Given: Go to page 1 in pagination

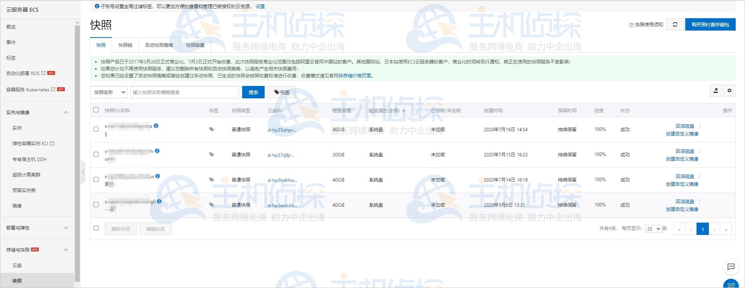Looking at the screenshot, I should tap(703, 229).
